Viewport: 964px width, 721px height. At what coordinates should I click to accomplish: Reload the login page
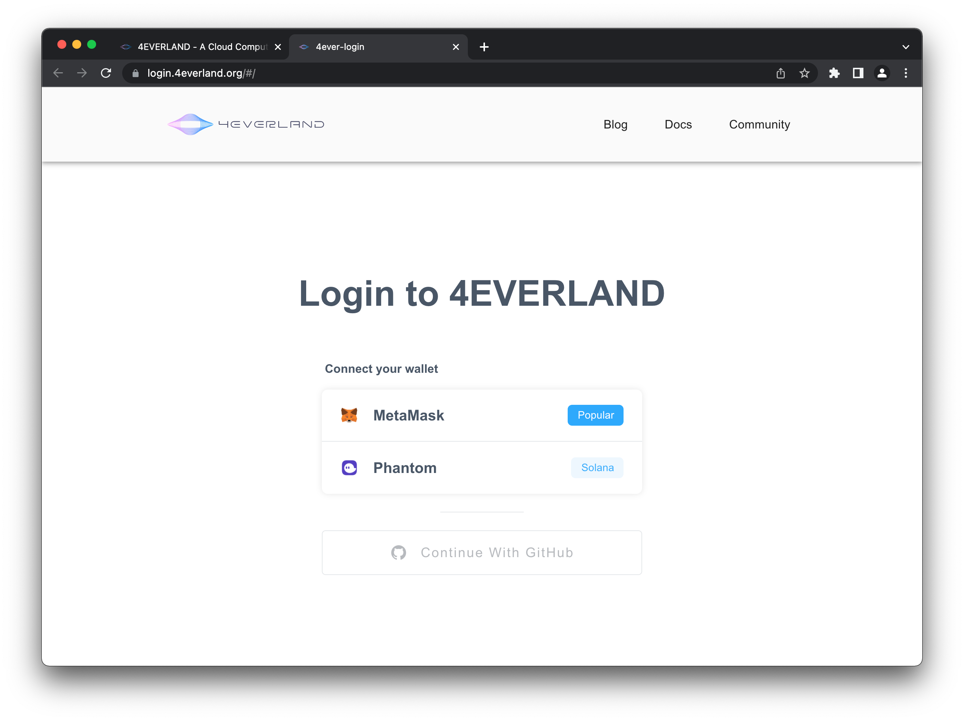(106, 73)
